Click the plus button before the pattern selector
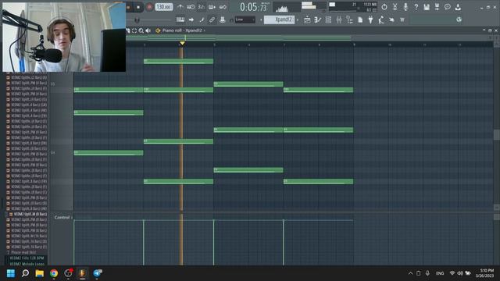 point(261,20)
